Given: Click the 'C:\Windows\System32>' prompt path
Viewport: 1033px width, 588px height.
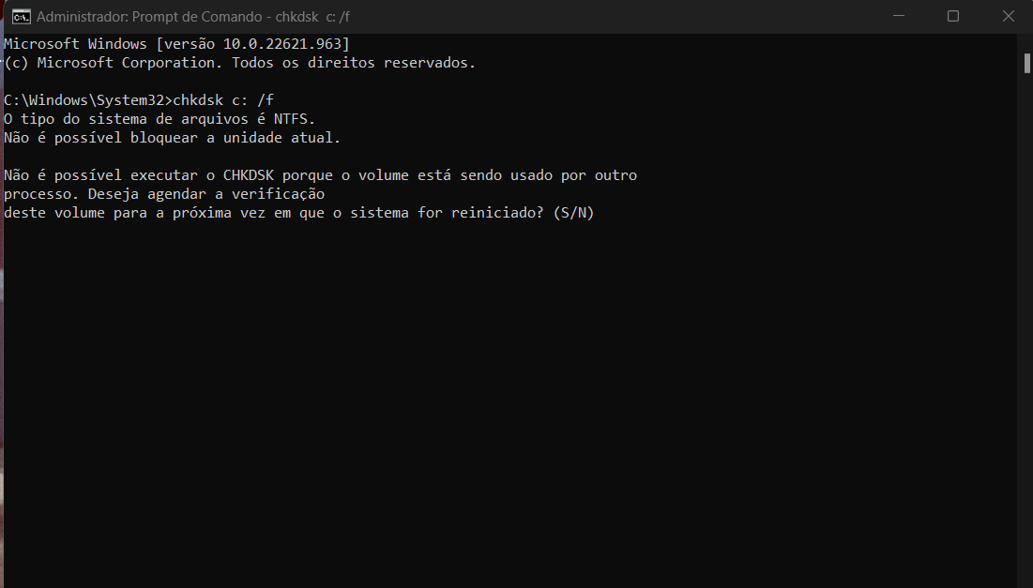Looking at the screenshot, I should coord(88,100).
